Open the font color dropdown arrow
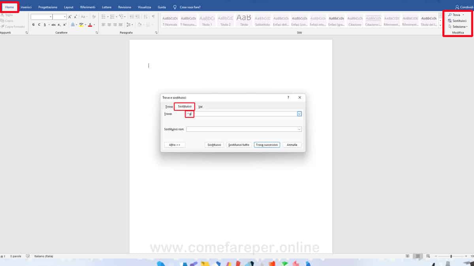 [x=94, y=24]
